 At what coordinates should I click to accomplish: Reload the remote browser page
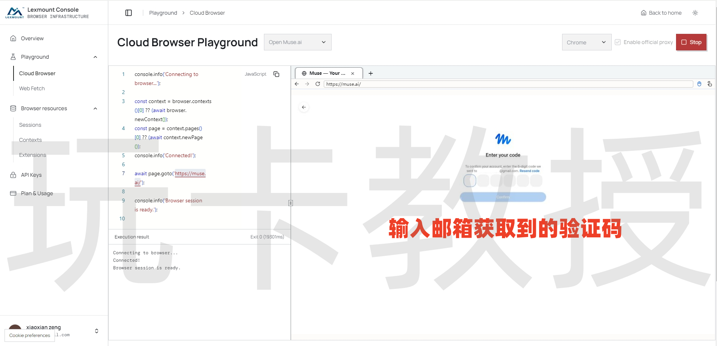(318, 84)
